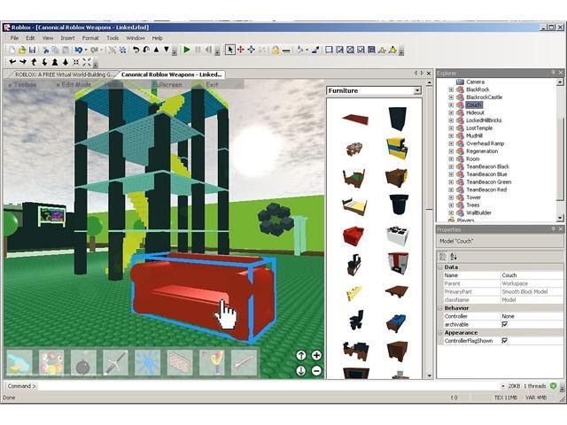Collapse the Behavior properties section
The image size is (567, 425).
440,308
